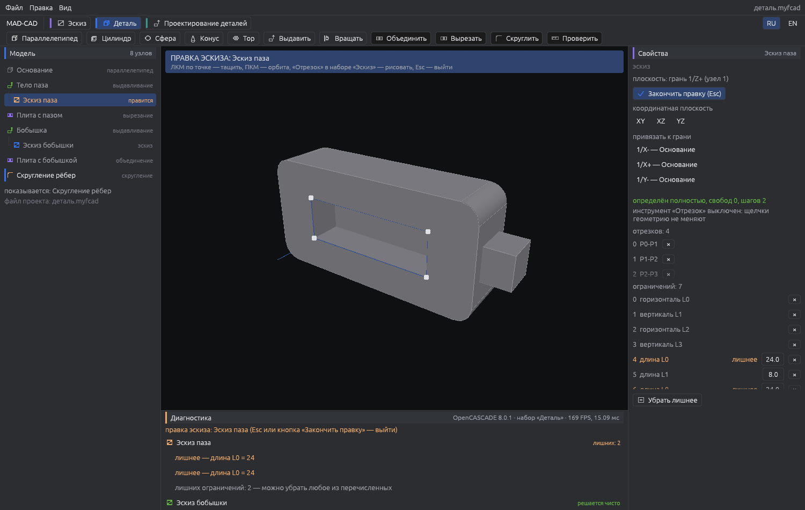The image size is (805, 510).
Task: Apply the Скруглить fillet tool
Action: 517,39
